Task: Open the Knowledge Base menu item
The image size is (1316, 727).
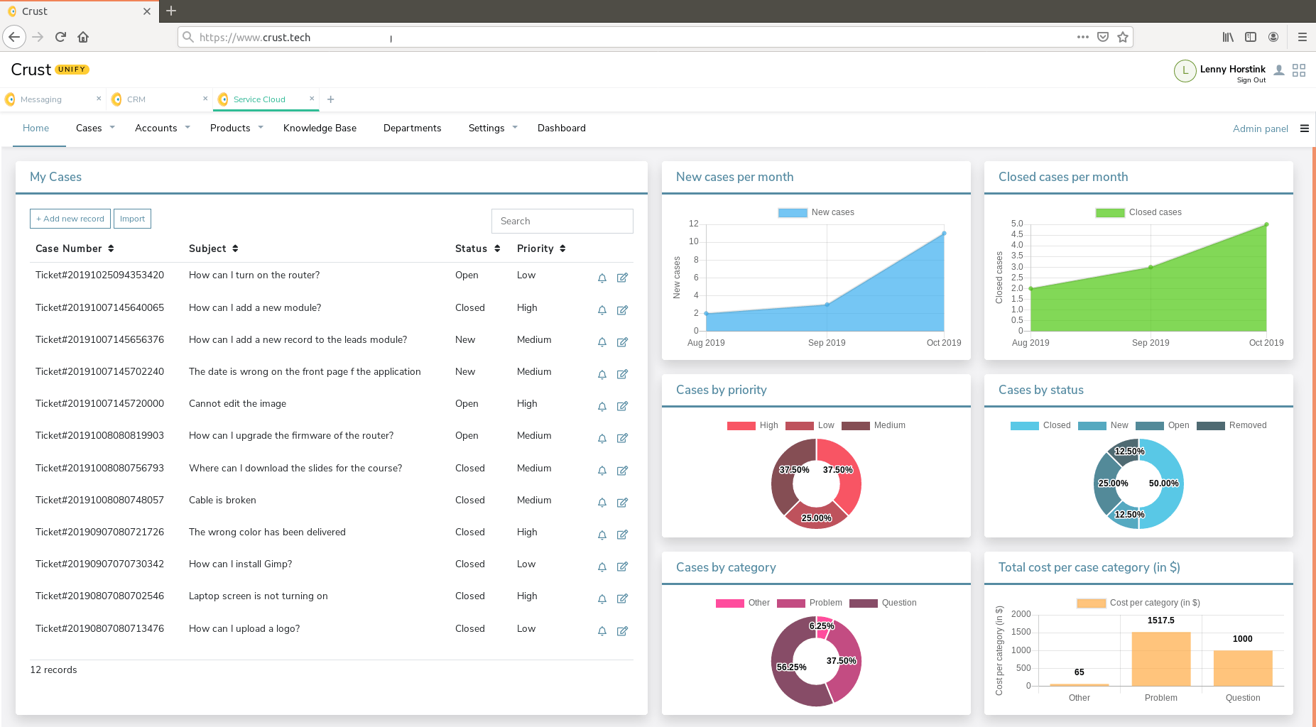Action: pyautogui.click(x=320, y=128)
